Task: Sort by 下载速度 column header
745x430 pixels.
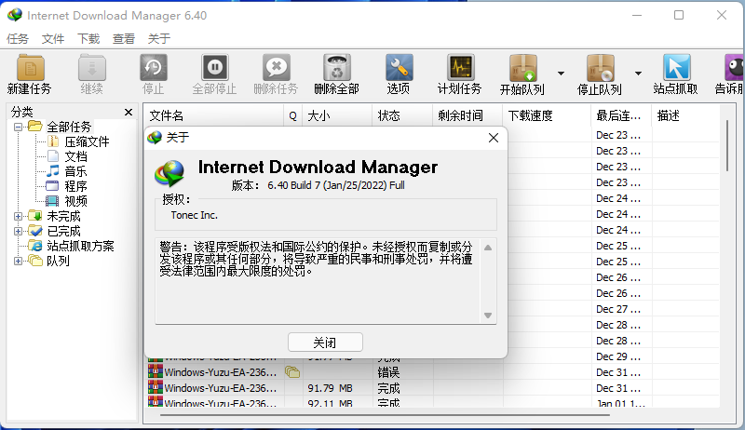Action: pyautogui.click(x=547, y=115)
